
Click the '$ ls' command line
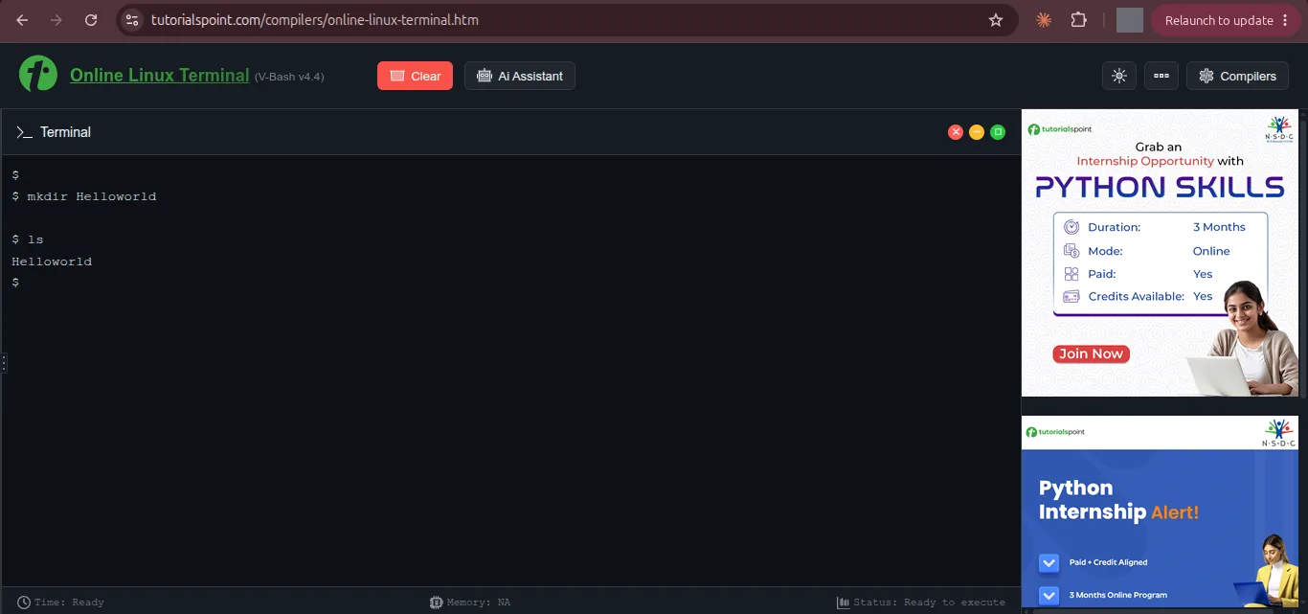[x=28, y=239]
